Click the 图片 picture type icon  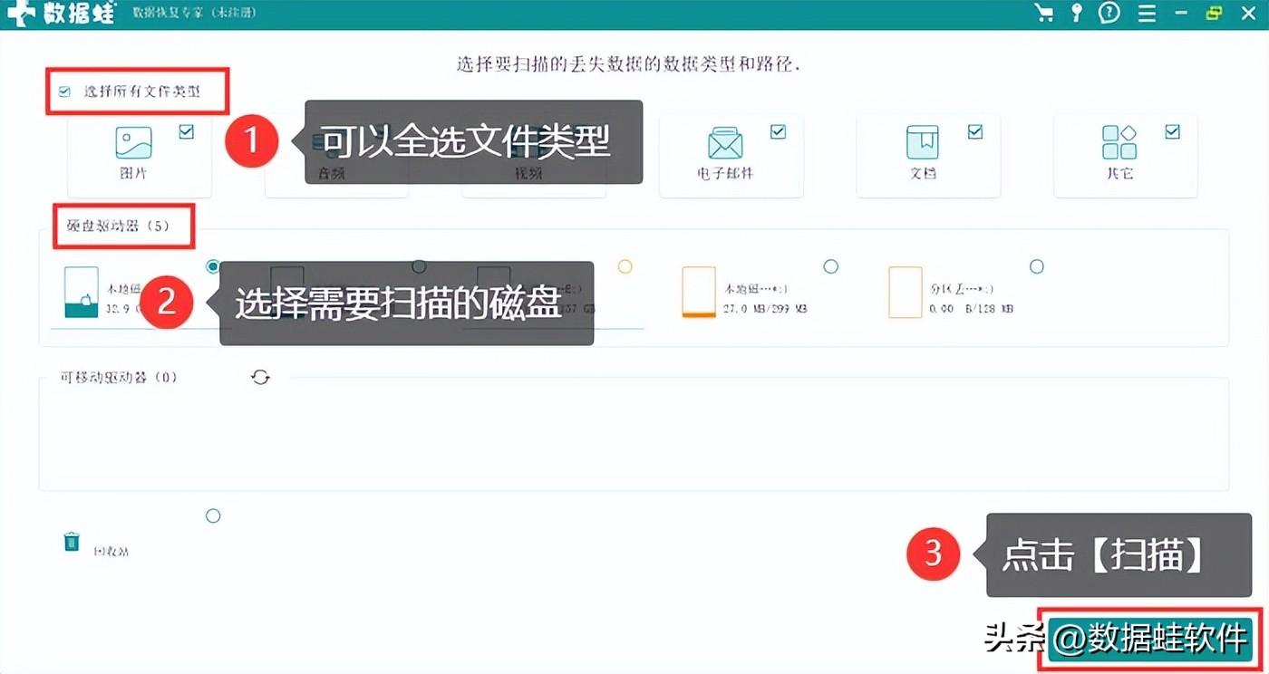click(133, 143)
